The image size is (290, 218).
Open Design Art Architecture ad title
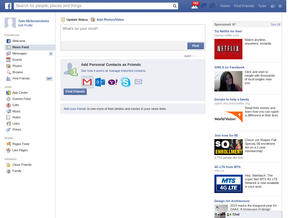coord(232,201)
